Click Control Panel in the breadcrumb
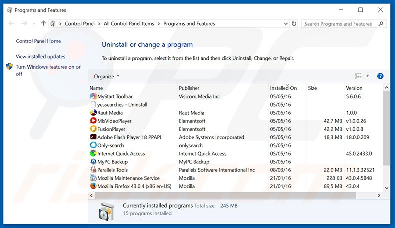 point(80,24)
